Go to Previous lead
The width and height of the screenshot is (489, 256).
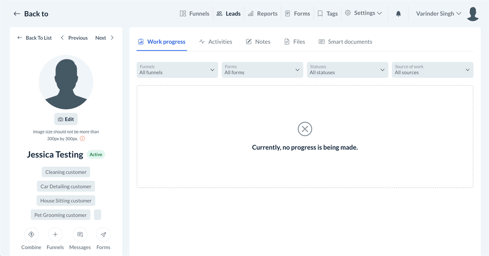(x=74, y=38)
